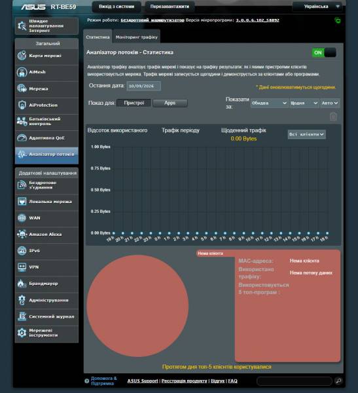Click the Amazon Alexa icon
The height and width of the screenshot is (393, 358).
tap(22, 234)
